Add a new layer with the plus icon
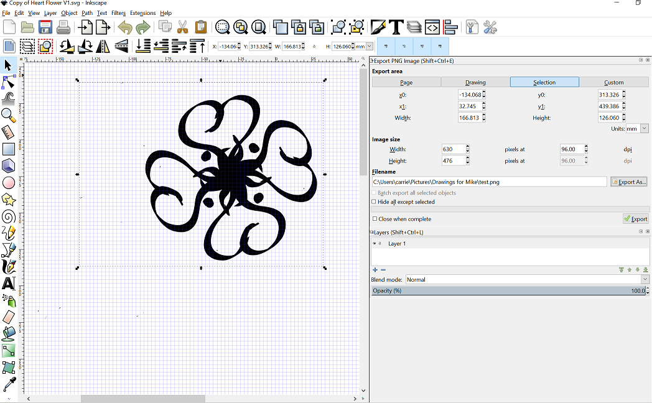652x403 pixels. tap(375, 270)
